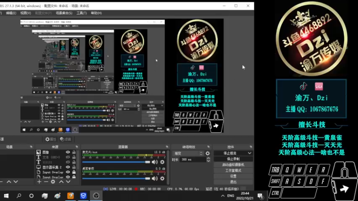Expand the arrow next to 停止推流
This screenshot has height=201, width=358.
[x=249, y=153]
